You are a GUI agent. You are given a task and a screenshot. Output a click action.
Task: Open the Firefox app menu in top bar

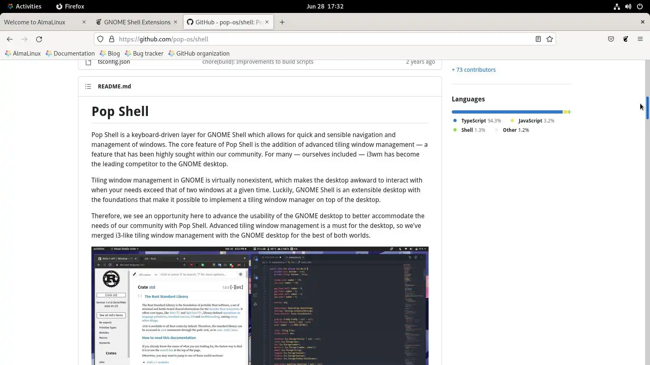70,6
